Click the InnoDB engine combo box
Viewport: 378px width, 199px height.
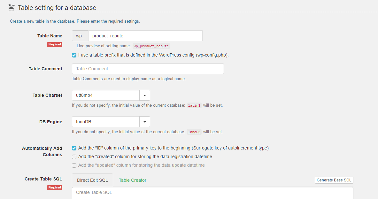coord(106,122)
